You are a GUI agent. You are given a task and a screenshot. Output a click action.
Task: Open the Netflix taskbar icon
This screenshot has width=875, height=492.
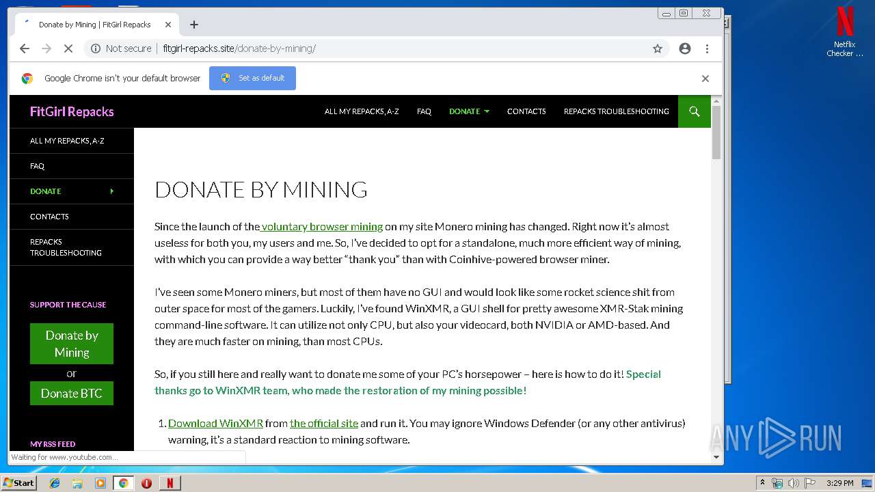click(170, 483)
